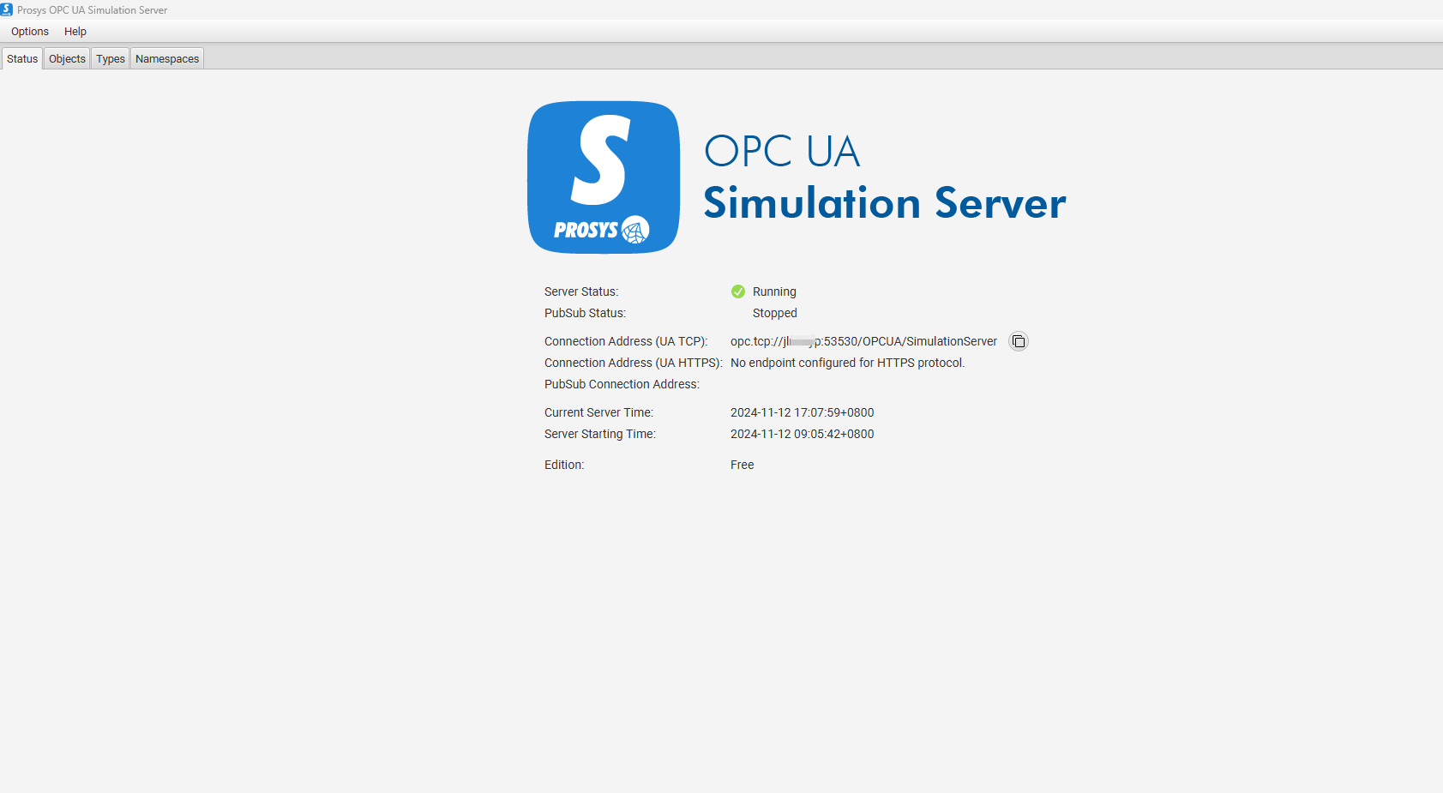
Task: Open the Help menu
Action: [75, 32]
